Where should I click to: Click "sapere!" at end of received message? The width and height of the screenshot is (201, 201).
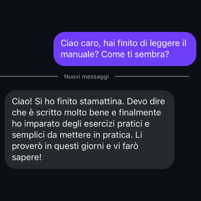27,157
